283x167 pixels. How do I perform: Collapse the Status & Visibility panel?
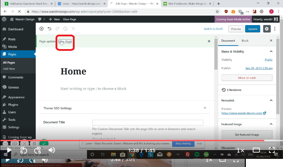coord(271,51)
